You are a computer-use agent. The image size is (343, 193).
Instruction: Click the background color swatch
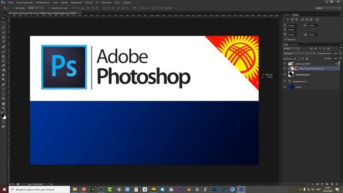click(5, 118)
